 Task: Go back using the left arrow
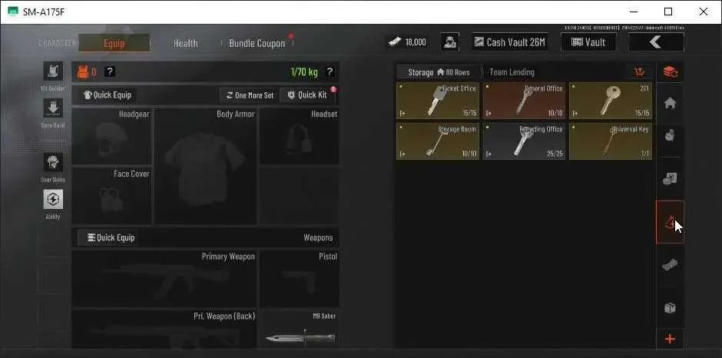(x=656, y=42)
